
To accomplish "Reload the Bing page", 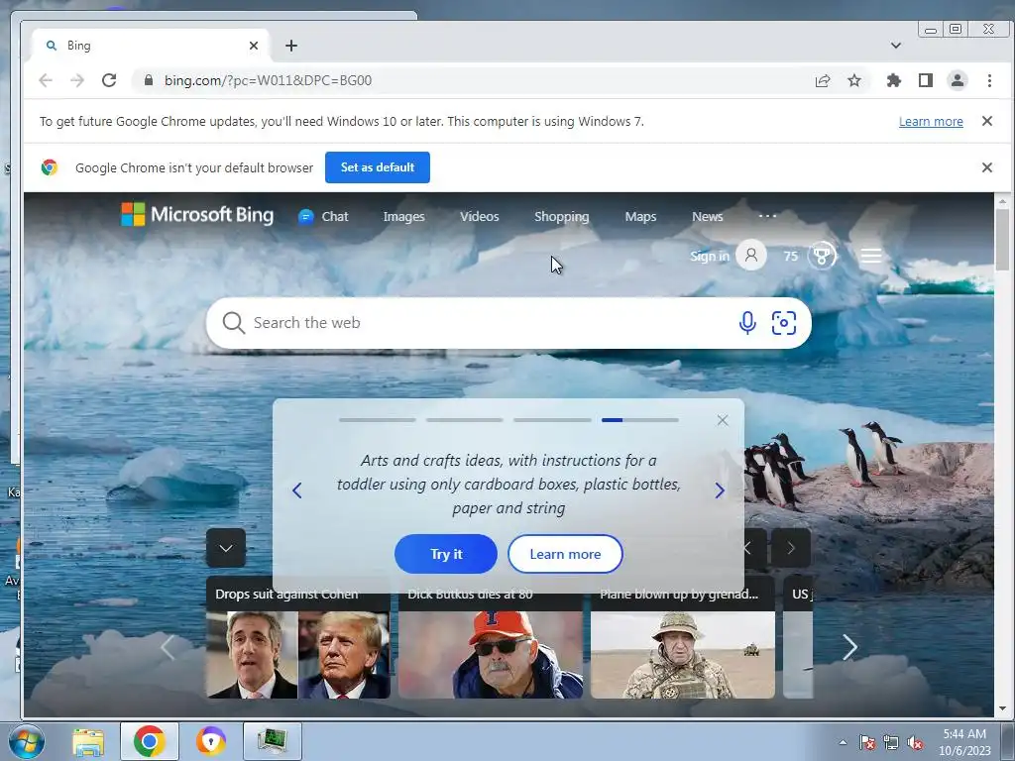I will click(109, 80).
